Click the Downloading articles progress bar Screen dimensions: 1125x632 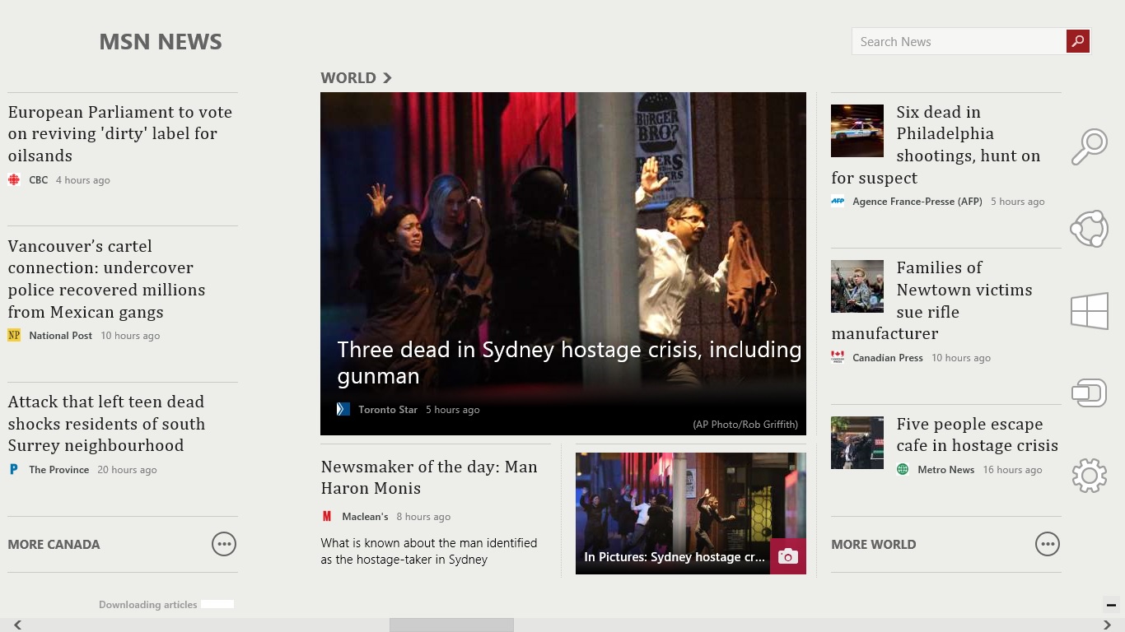[x=217, y=604]
